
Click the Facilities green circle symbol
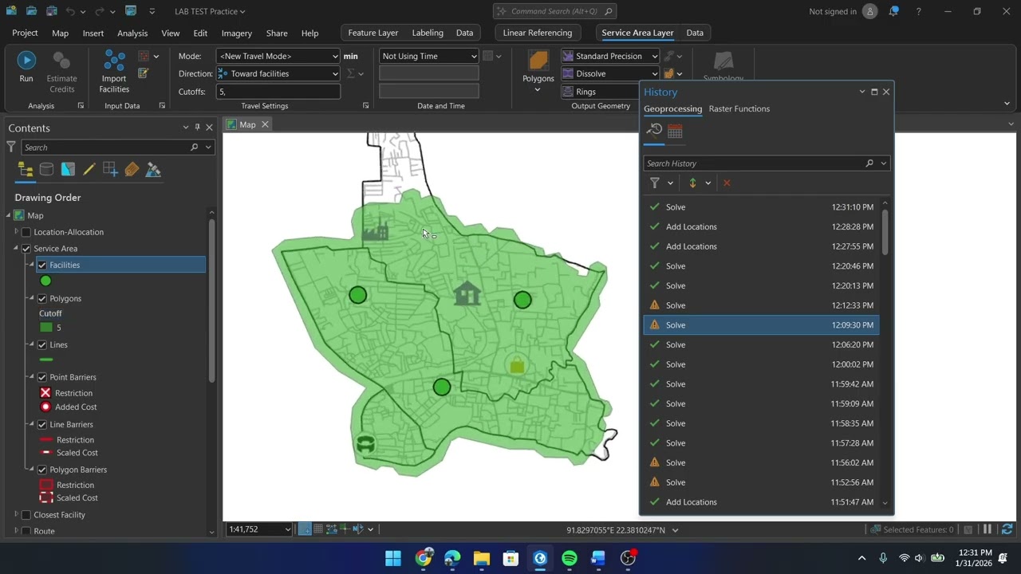click(45, 281)
